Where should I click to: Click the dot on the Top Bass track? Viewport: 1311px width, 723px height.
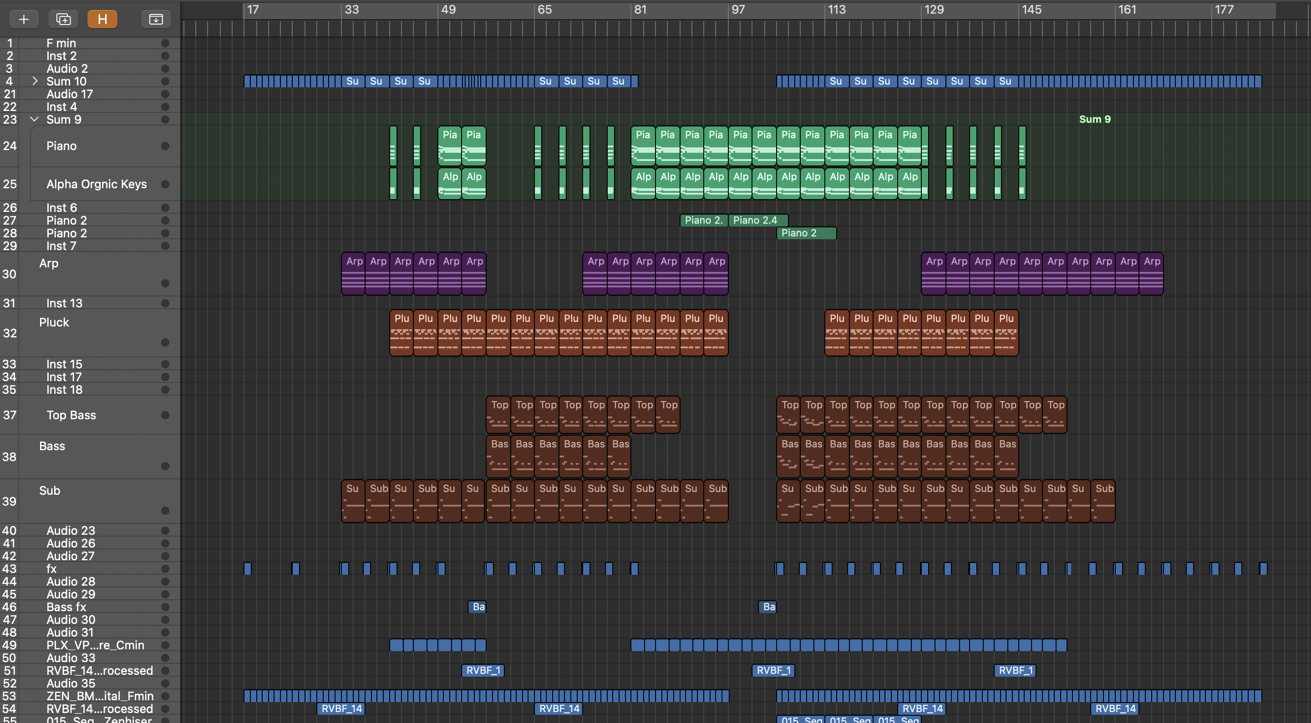coord(165,415)
